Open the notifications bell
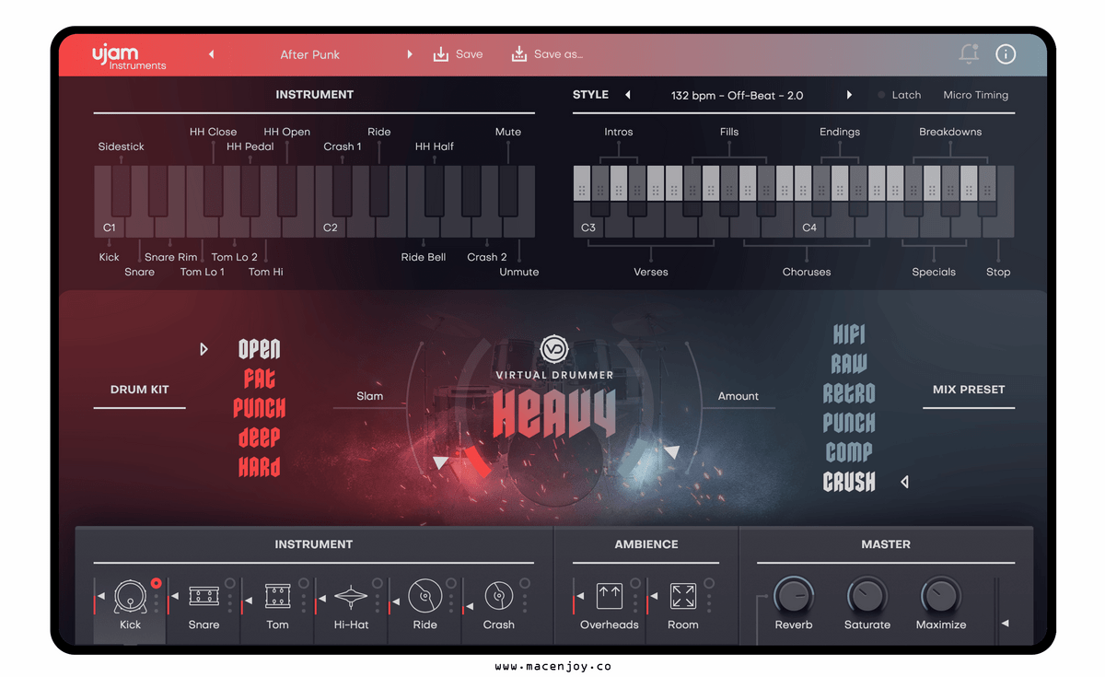Viewport: 1105px width, 677px height. click(969, 54)
